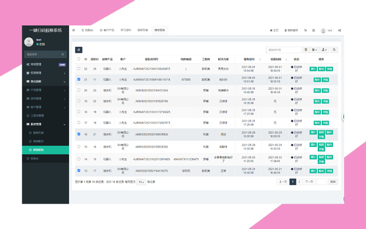The image size is (366, 229).
Task: Open the page size dropdown showing 10
Action: (142, 182)
